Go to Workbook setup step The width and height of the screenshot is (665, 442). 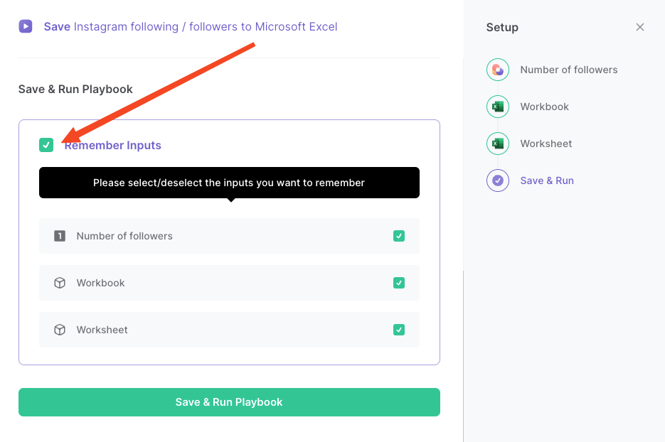pos(545,107)
